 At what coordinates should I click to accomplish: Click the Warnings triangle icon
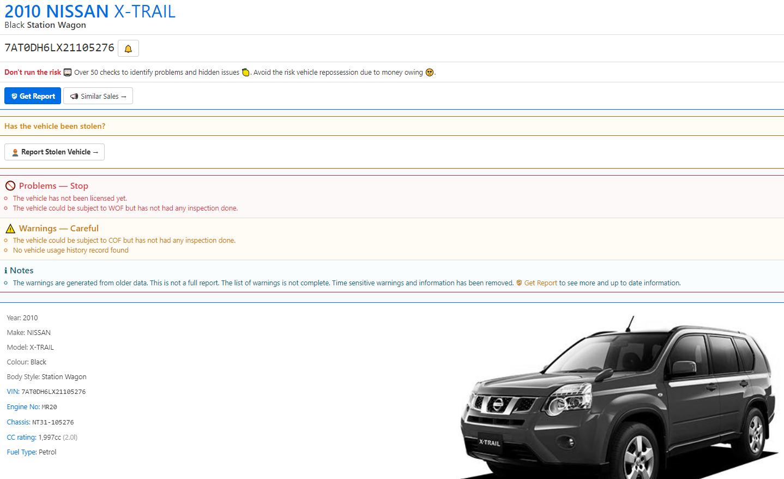[x=10, y=229]
